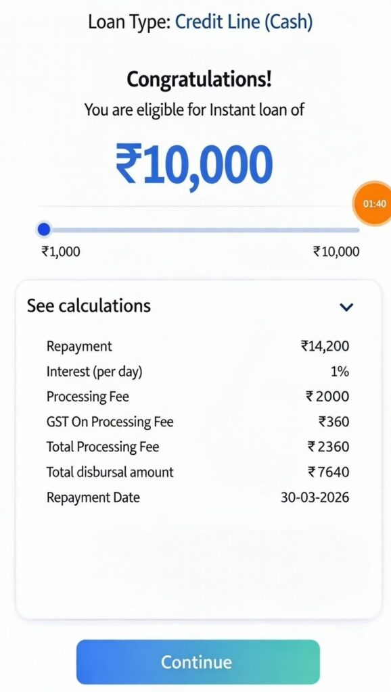Screen dimensions: 391x692
Task: Select the rupee symbol before 10,000 amount
Action: point(133,160)
